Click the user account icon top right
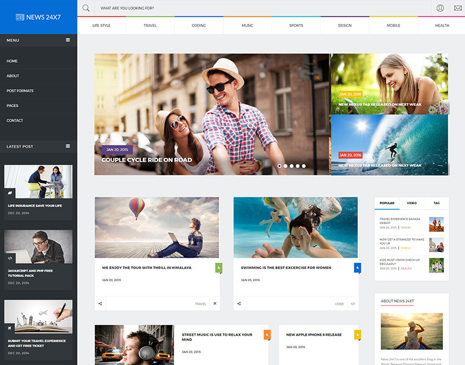 pos(441,8)
